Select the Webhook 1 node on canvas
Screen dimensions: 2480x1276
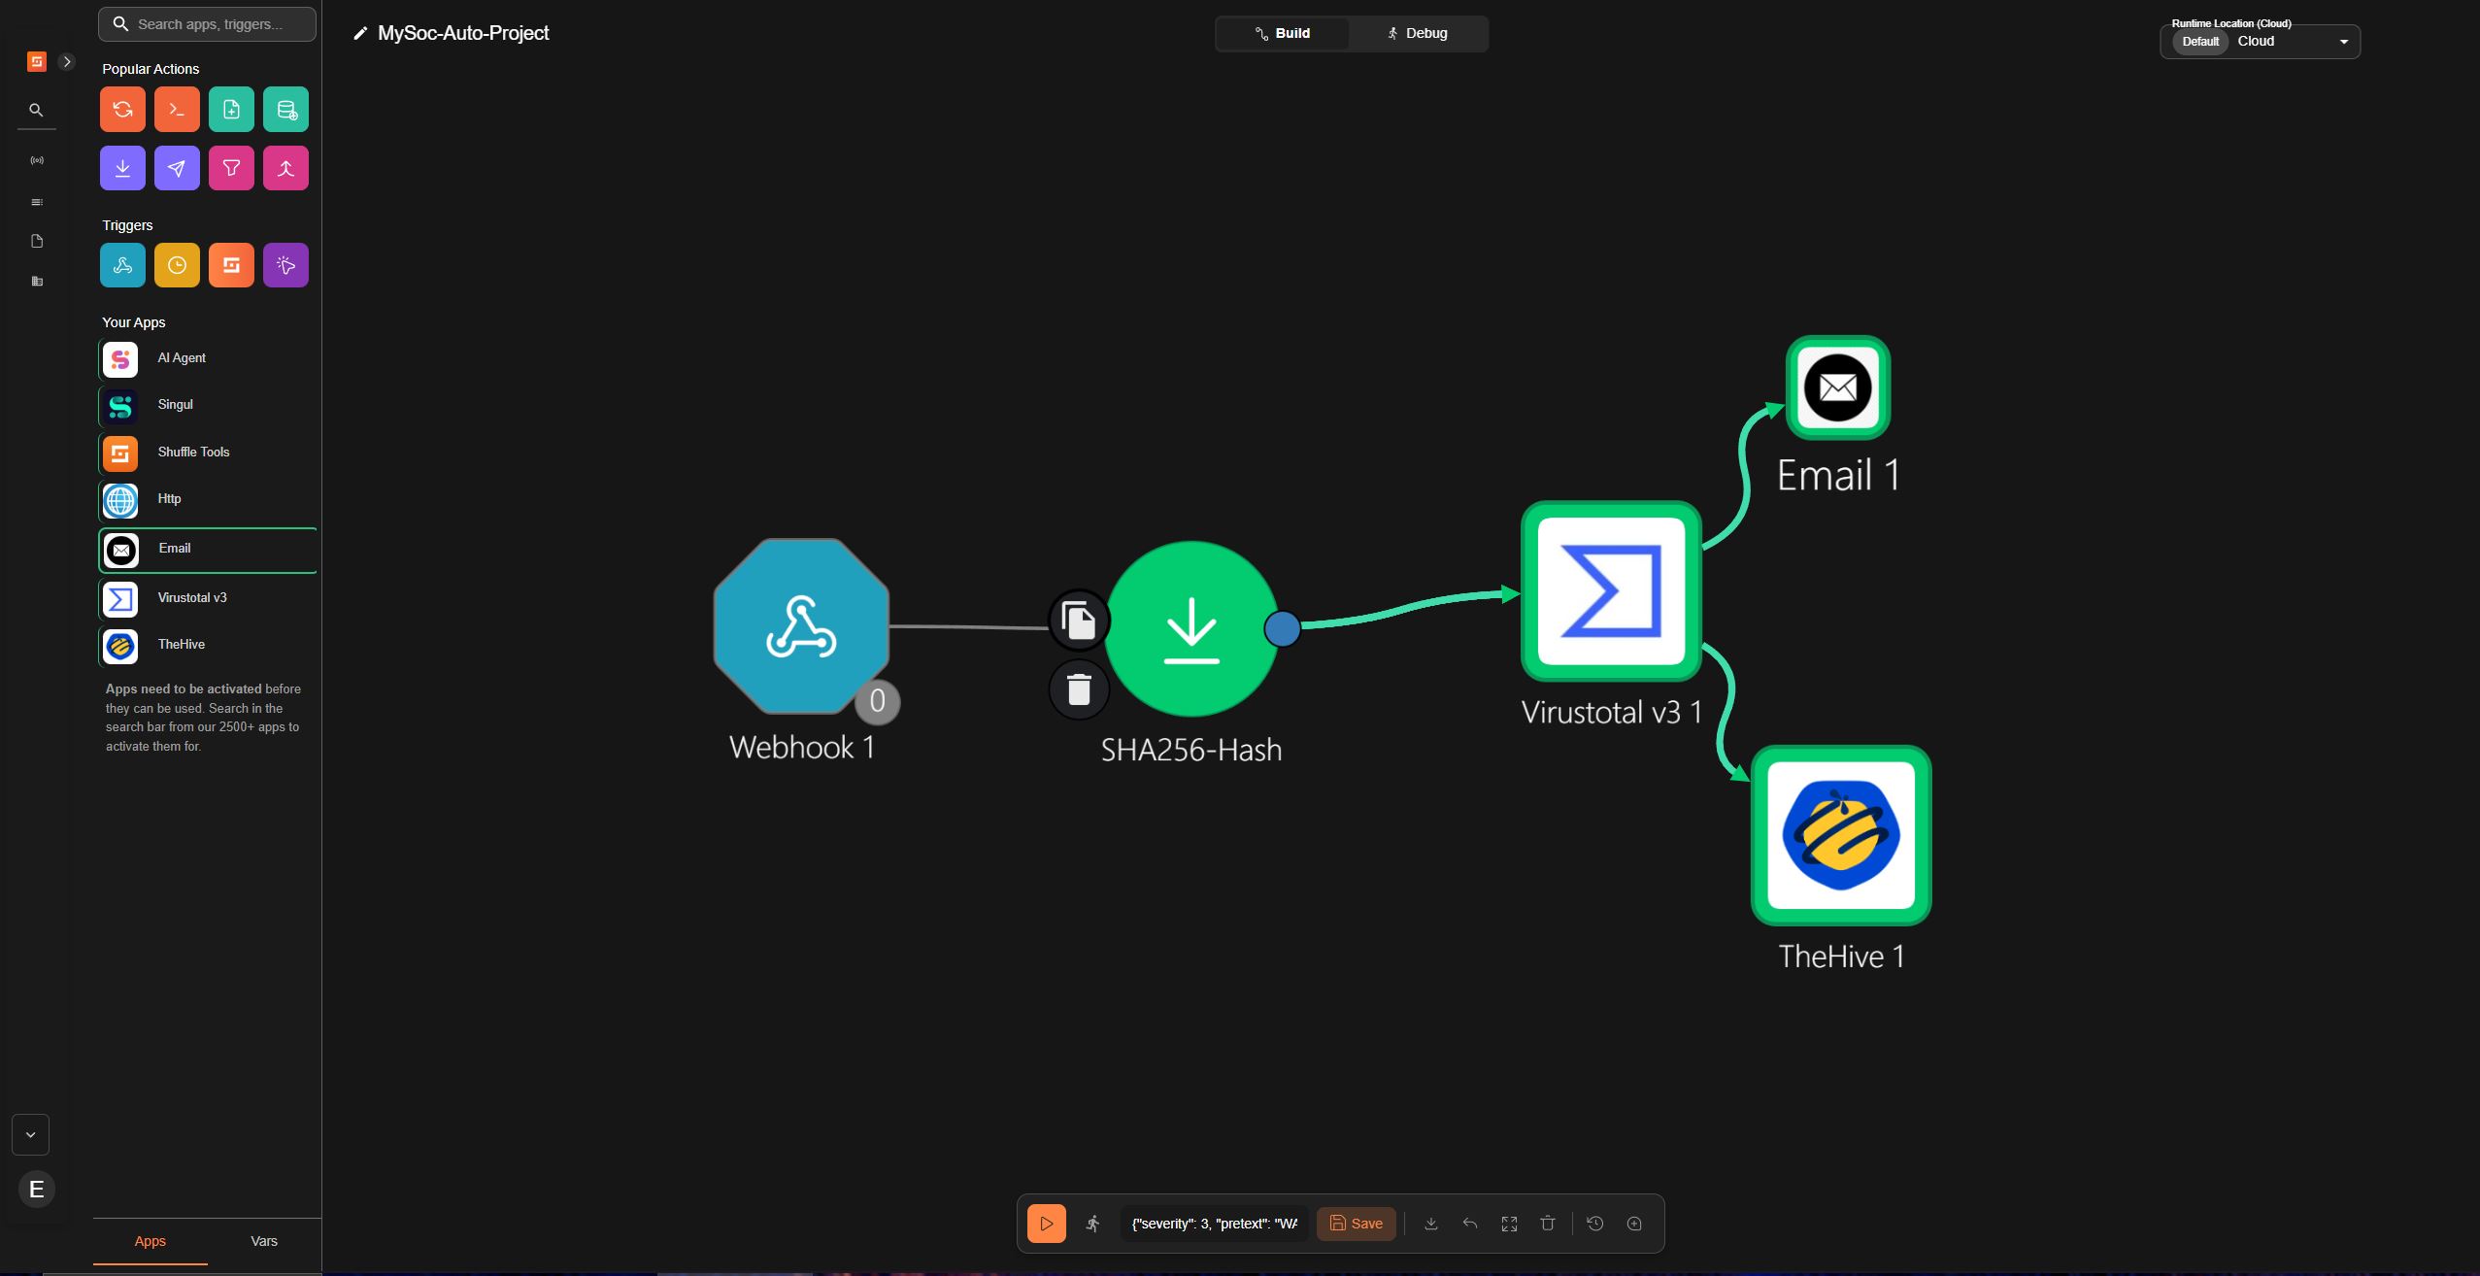coord(801,626)
